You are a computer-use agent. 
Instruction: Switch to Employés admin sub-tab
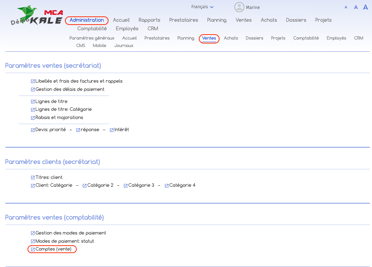pos(336,38)
